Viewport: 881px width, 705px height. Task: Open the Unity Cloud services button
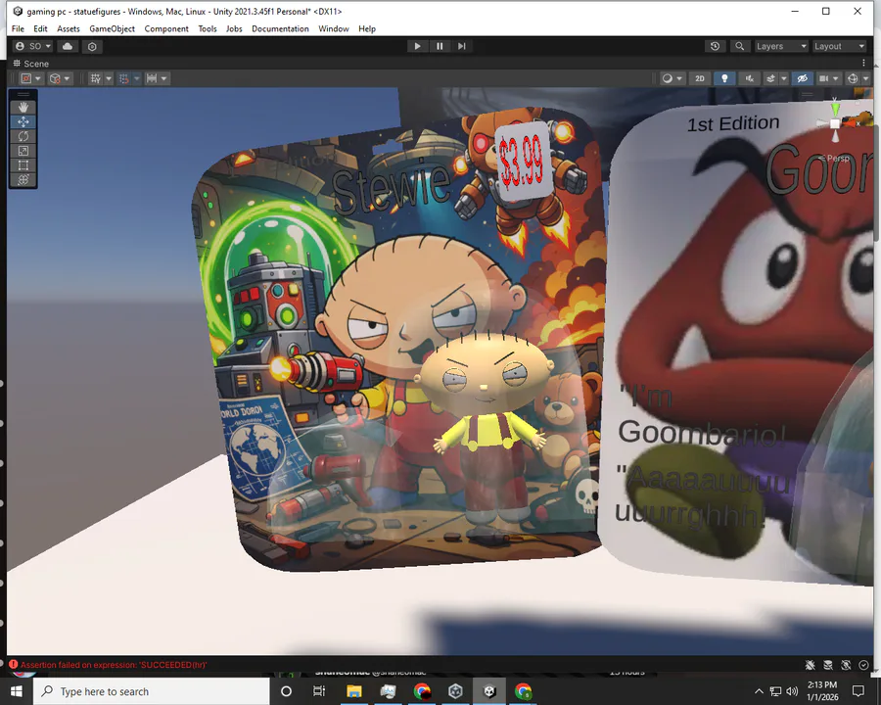(x=68, y=46)
